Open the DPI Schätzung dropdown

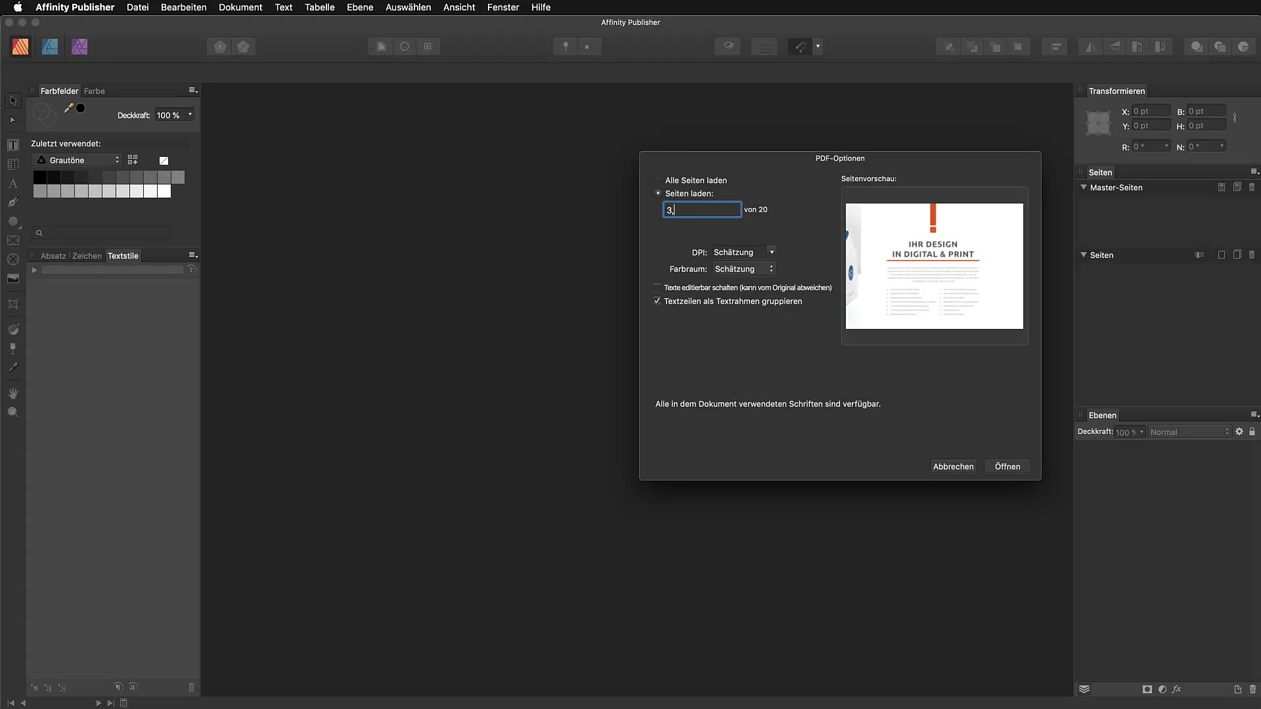tap(744, 252)
